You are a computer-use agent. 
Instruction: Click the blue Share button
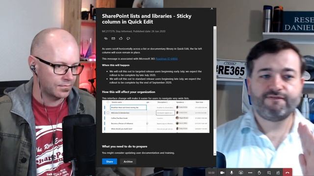pos(109,161)
